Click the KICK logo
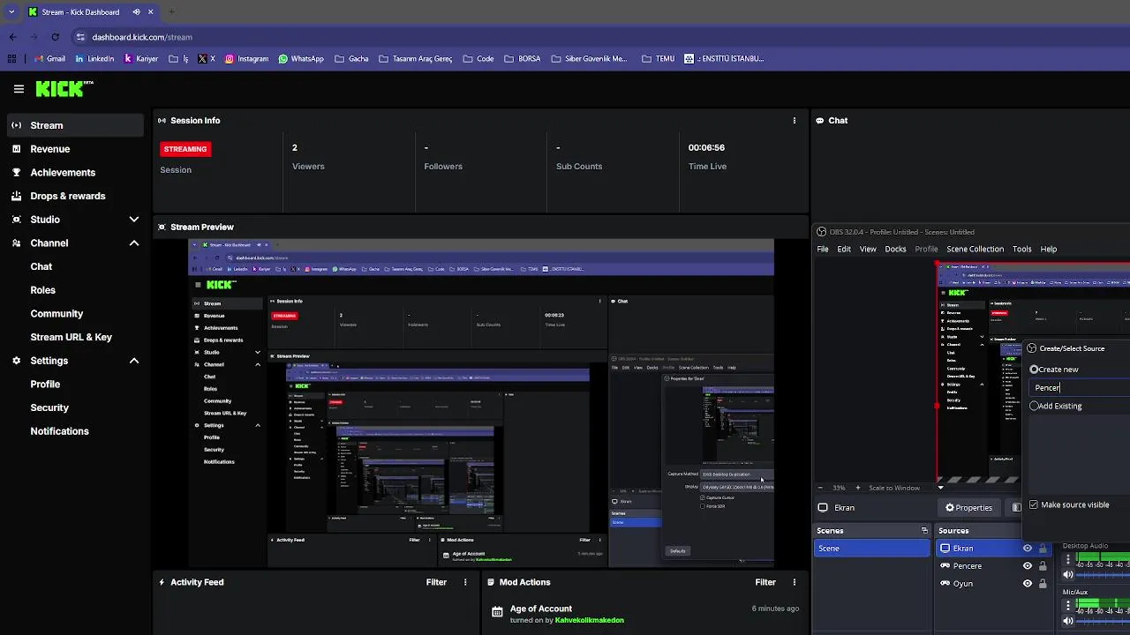 [x=64, y=88]
